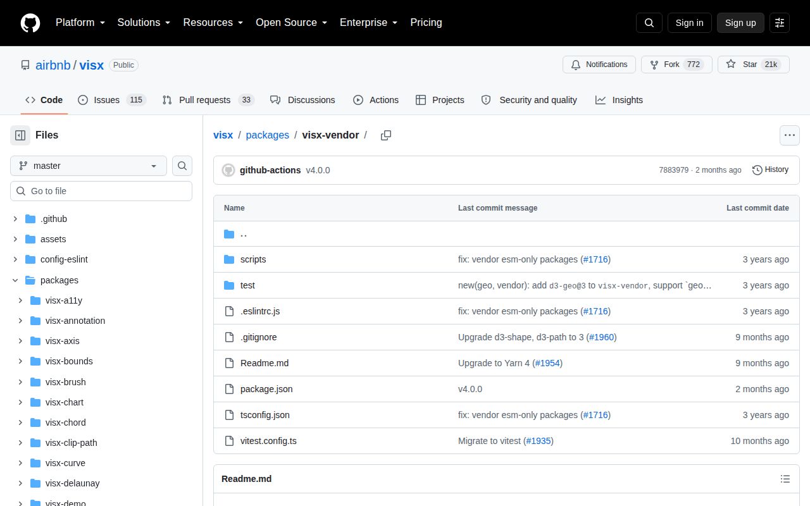
Task: Open the more options ellipsis button
Action: click(789, 135)
